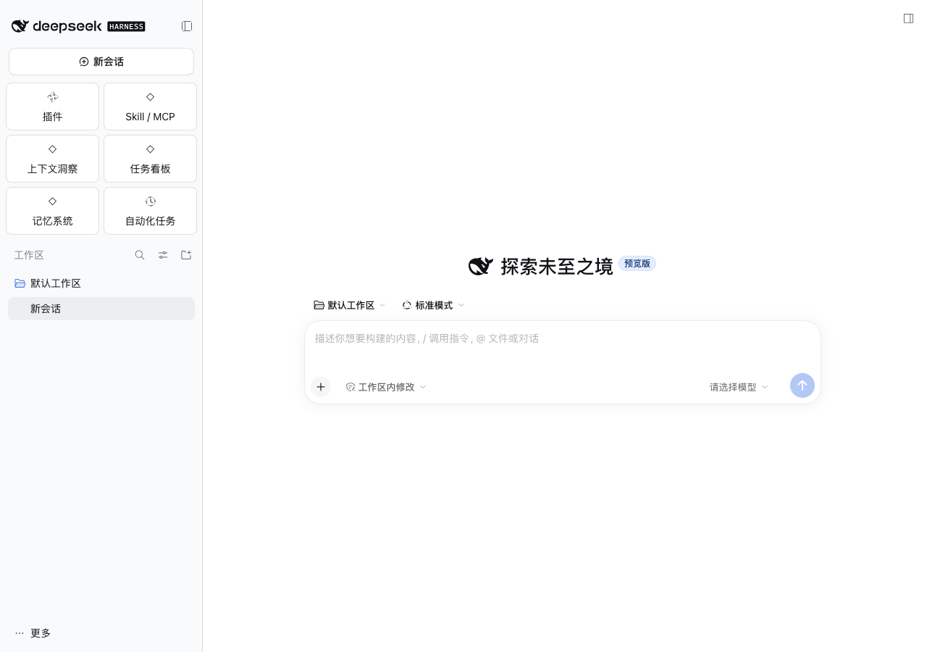Click the HARNESS label badge
This screenshot has width=927, height=652.
(x=126, y=27)
